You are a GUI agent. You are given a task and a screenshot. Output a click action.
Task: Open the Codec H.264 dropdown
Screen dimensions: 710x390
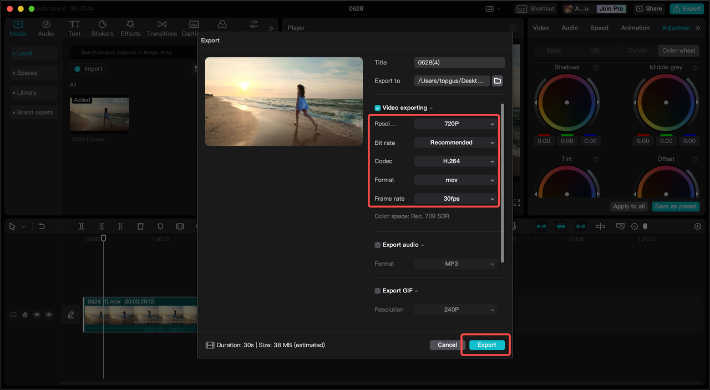click(455, 161)
